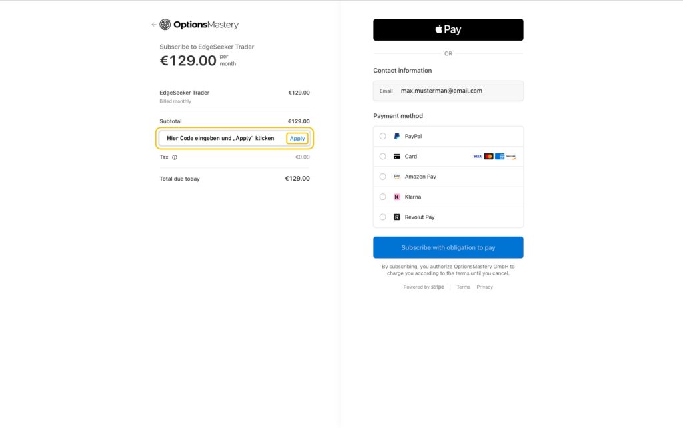Viewport: 683px width, 428px height.
Task: Click the PayPal logo icon
Action: click(396, 136)
